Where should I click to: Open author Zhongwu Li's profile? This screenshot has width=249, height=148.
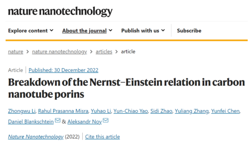22,111
